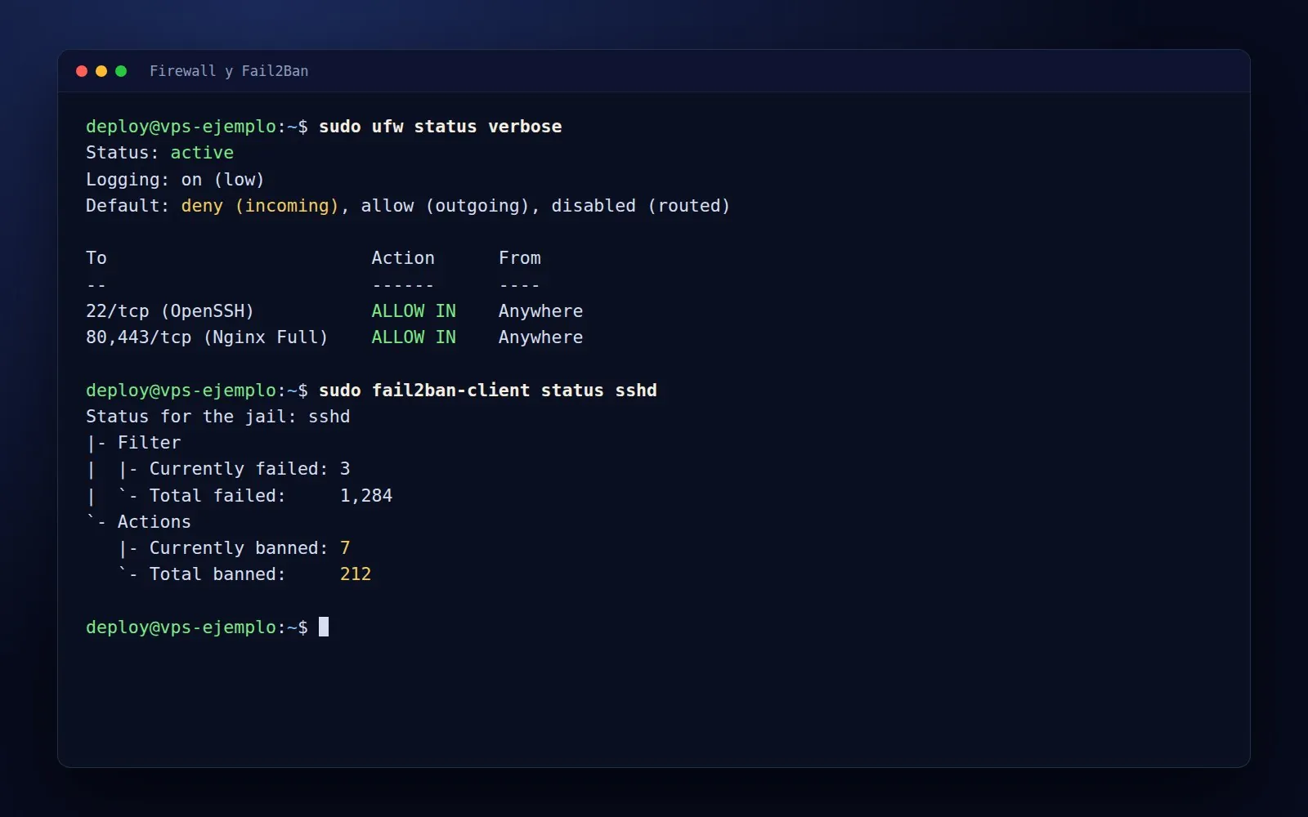Click the green maximize window dot
Image resolution: width=1308 pixels, height=817 pixels.
121,71
